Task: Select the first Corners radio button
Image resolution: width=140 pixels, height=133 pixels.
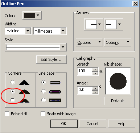Action: click(x=13, y=82)
